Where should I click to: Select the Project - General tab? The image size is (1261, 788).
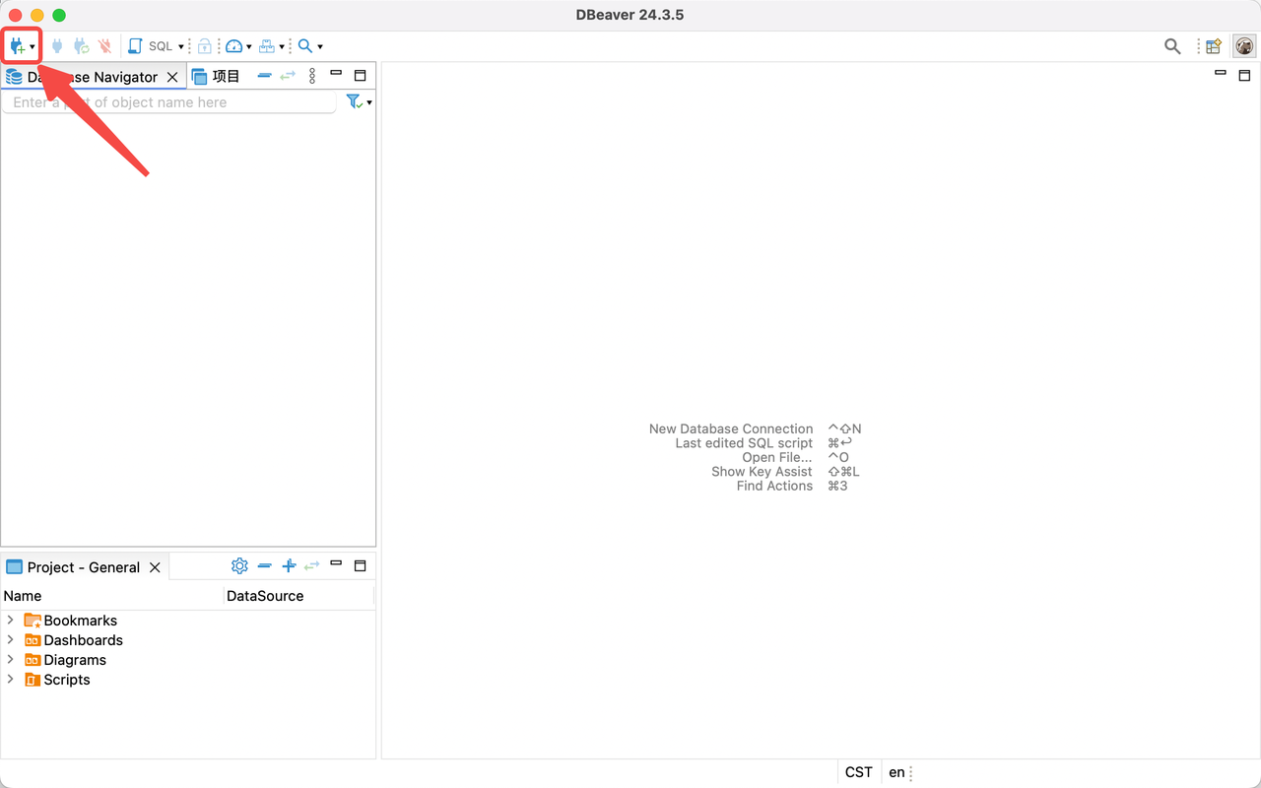[83, 567]
